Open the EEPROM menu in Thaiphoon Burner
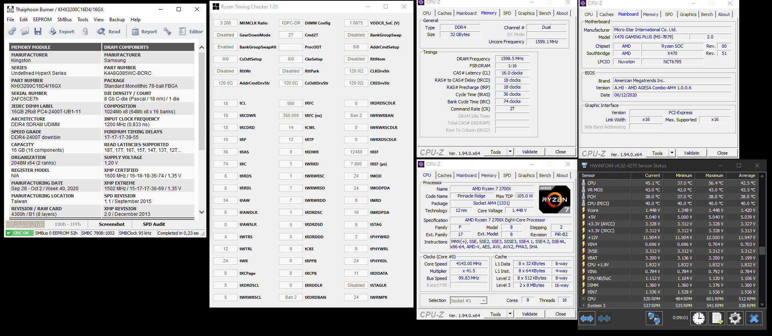772x336 pixels. tap(42, 20)
